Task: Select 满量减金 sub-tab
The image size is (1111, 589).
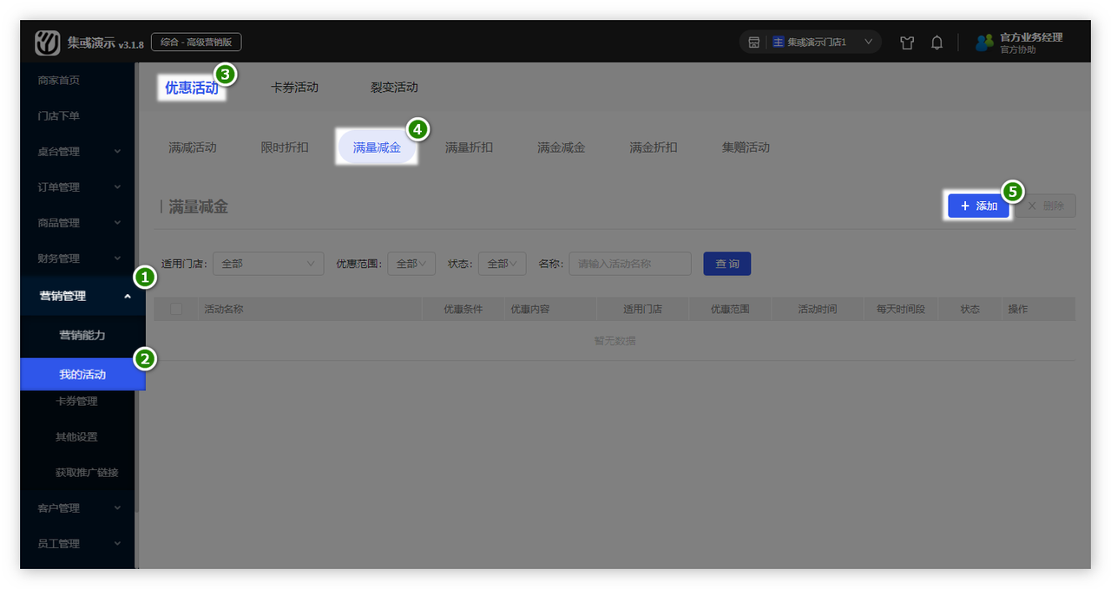Action: click(377, 147)
